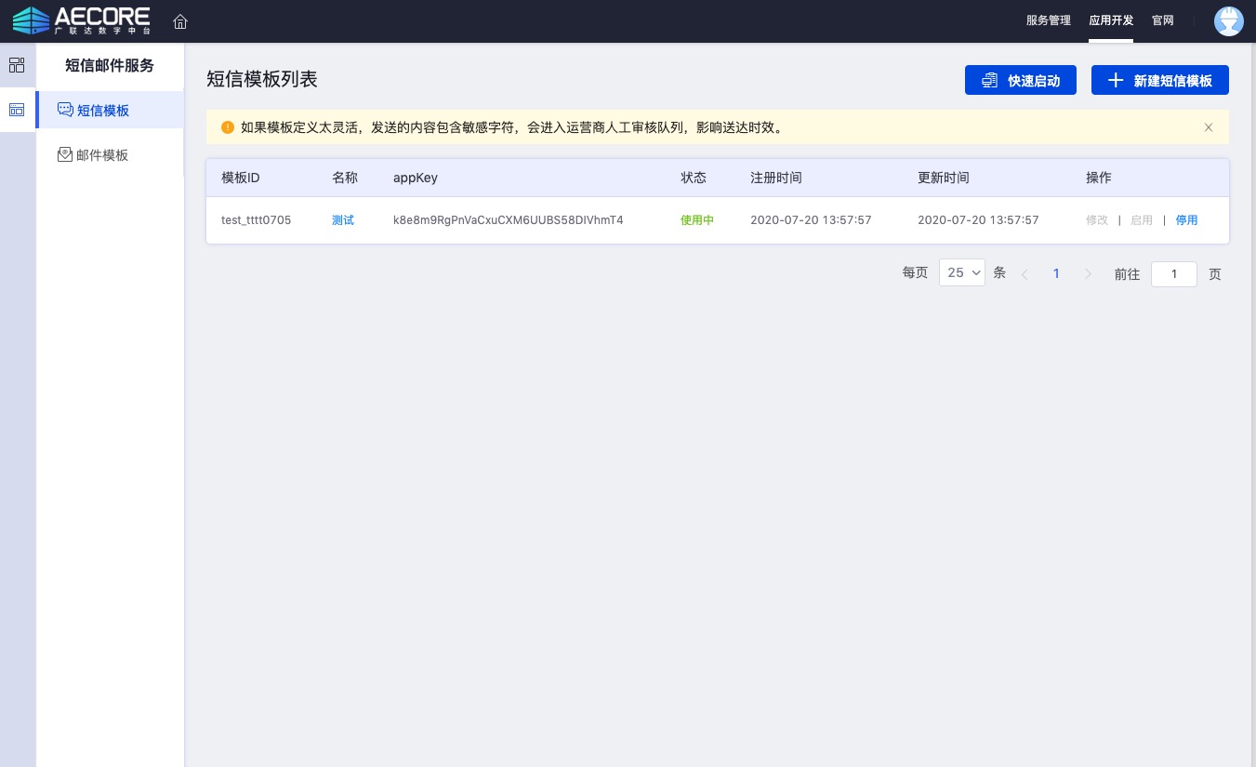This screenshot has height=767, width=1256.
Task: Open the per-page count dropdown showing 25
Action: (x=961, y=272)
